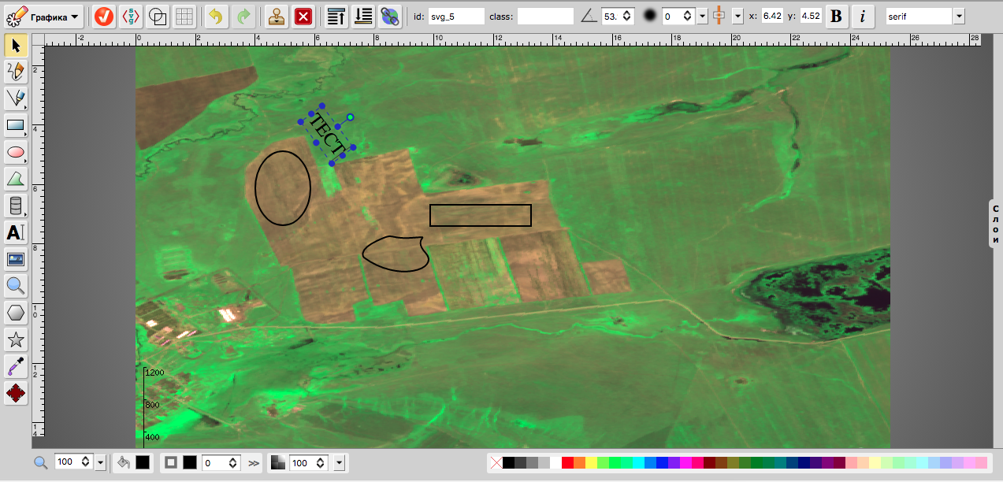1003x482 pixels.
Task: Open the Графика main menu
Action: pos(43,16)
